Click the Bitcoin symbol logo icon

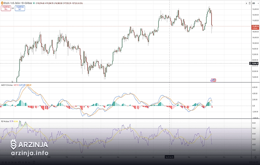[x=2, y=3]
